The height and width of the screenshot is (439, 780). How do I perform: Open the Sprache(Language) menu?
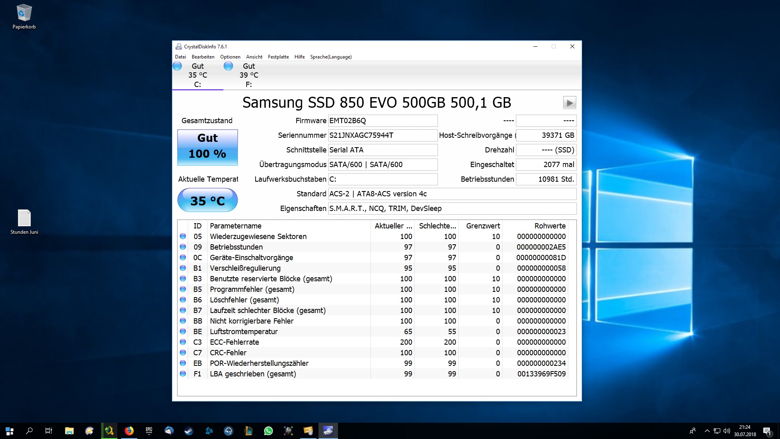331,57
